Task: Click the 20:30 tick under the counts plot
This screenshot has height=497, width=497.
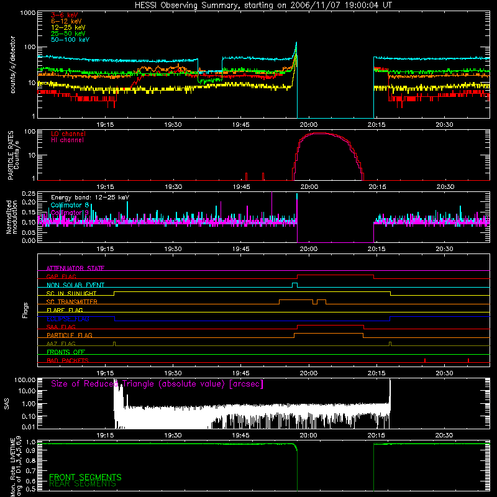Action: pos(444,125)
